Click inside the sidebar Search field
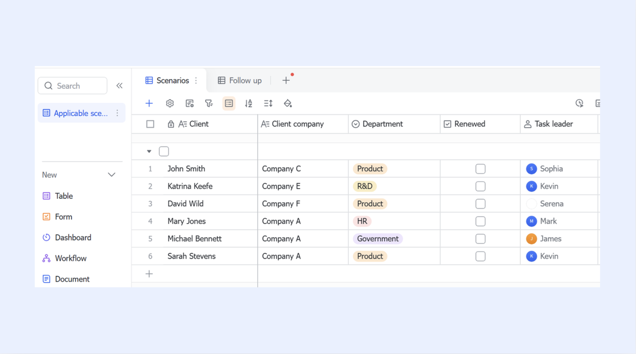Viewport: 636px width, 354px height. click(72, 86)
